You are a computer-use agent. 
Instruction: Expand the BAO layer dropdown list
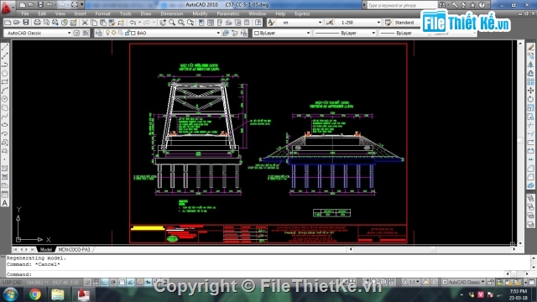175,33
